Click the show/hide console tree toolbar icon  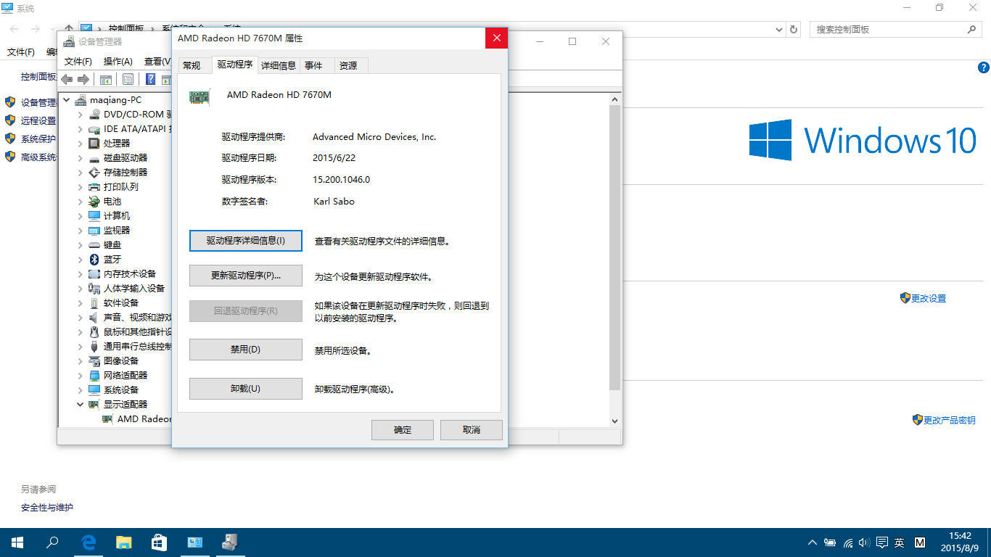tap(106, 79)
